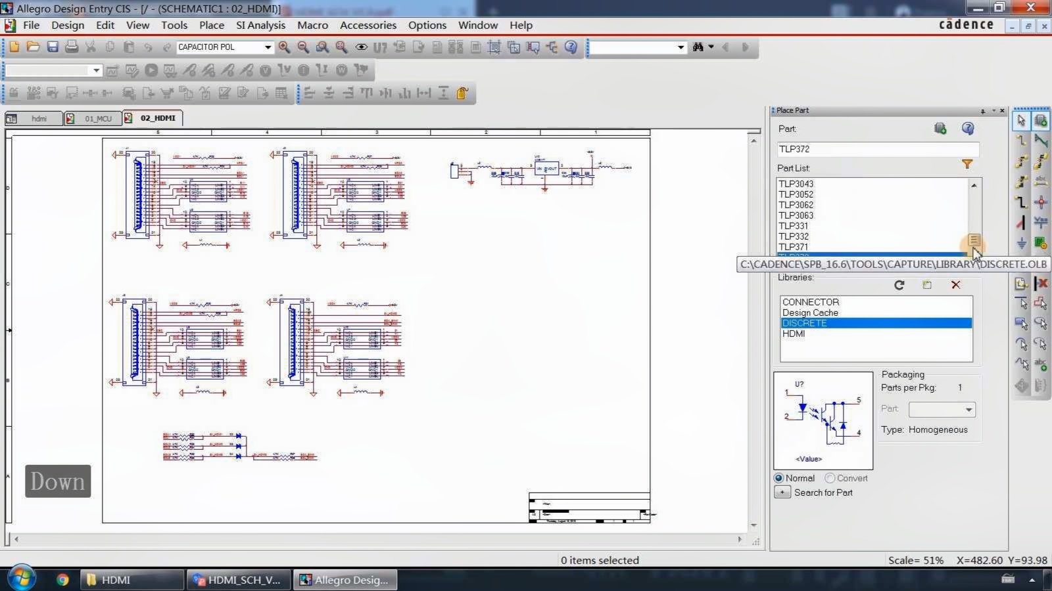The image size is (1052, 591).
Task: Select the Place bus tool
Action: (x=1021, y=202)
